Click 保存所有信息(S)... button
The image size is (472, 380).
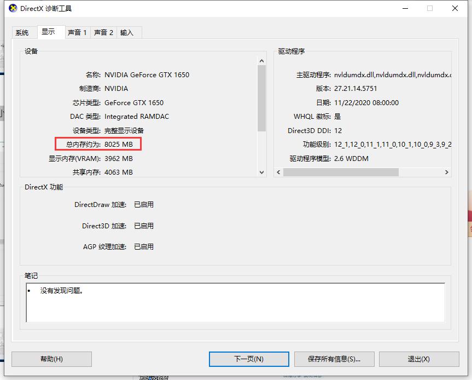[x=334, y=359]
